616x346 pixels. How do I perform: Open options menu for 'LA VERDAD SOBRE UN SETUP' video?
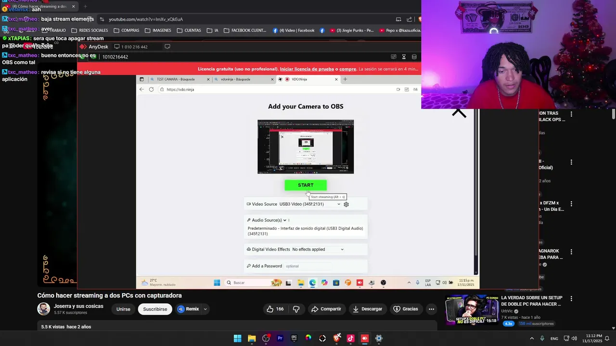tap(571, 298)
